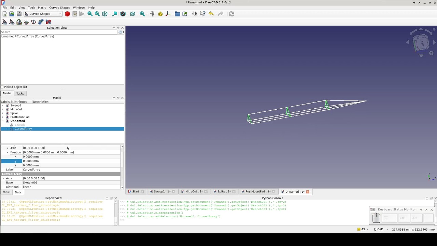Click the Curved Array tool icon
Screen dimensions: 437x246
(12, 22)
